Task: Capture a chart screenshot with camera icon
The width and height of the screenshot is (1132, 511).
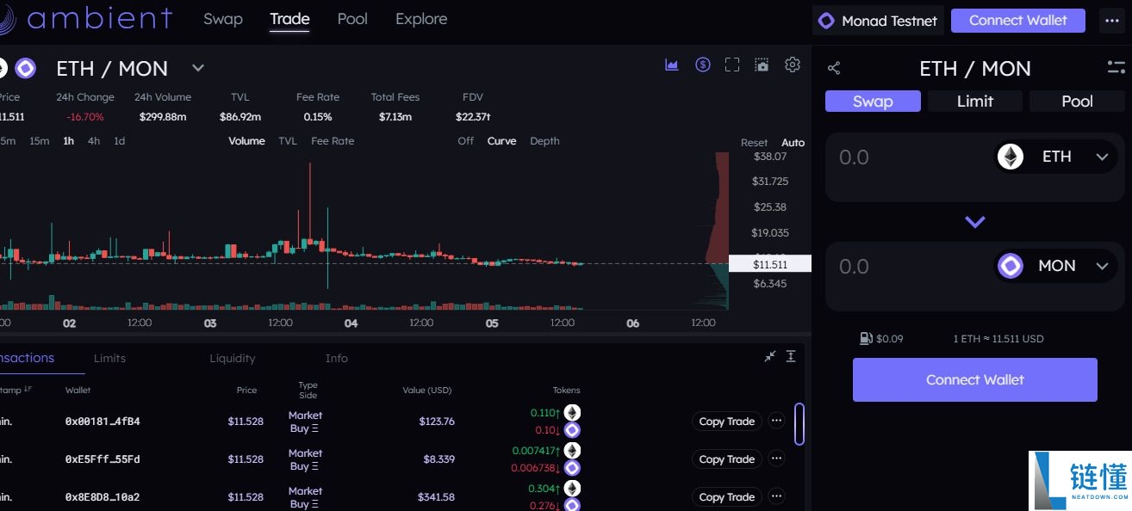Action: [x=762, y=65]
